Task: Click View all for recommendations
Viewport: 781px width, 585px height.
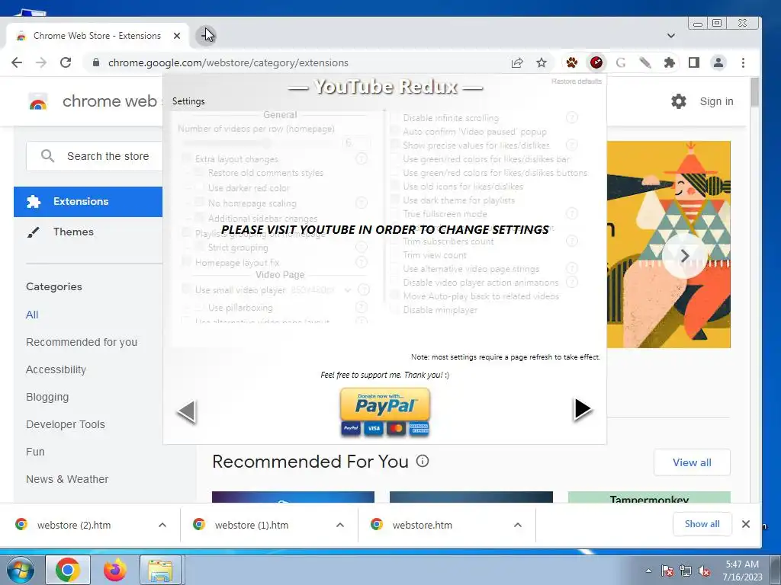Action: [692, 462]
